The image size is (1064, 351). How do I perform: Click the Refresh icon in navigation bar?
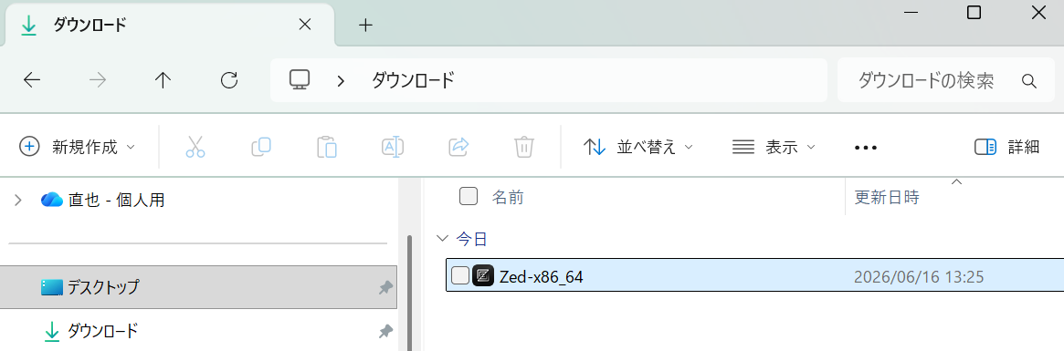229,80
